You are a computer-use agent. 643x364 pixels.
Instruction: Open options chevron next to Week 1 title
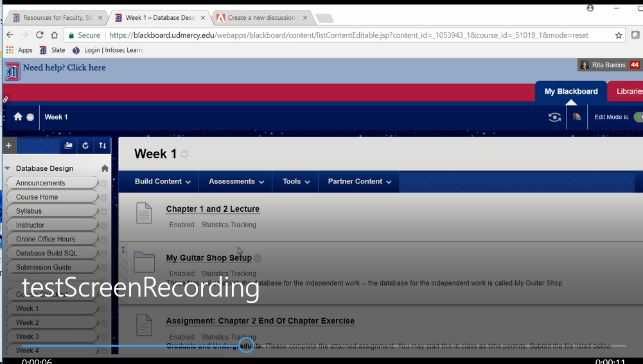(185, 154)
